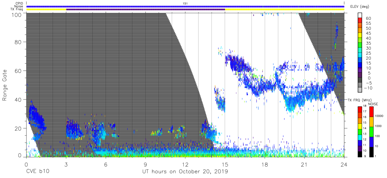Click the 35 label on the ELEV colorbar

pyautogui.click(x=368, y=43)
